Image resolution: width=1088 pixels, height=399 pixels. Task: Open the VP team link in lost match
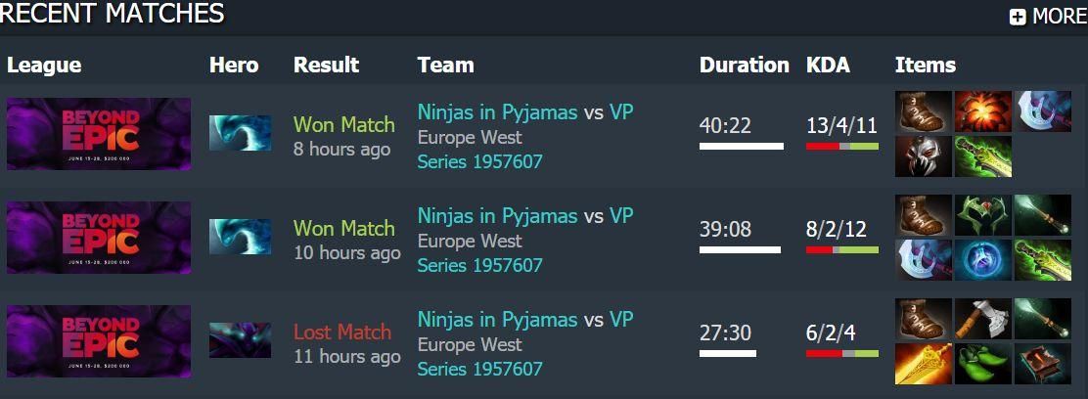point(621,319)
